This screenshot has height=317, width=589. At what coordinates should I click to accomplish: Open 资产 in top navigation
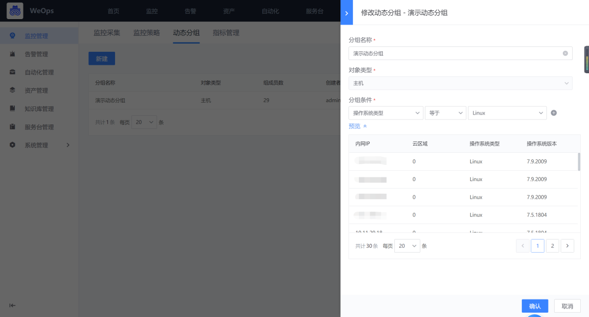click(x=229, y=11)
